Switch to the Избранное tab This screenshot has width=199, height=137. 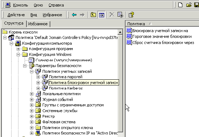click(38, 24)
